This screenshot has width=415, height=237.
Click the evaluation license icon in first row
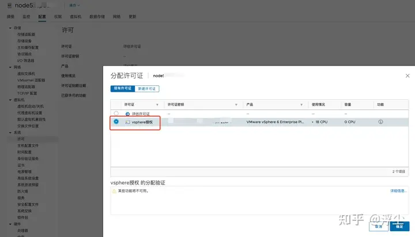(127, 114)
